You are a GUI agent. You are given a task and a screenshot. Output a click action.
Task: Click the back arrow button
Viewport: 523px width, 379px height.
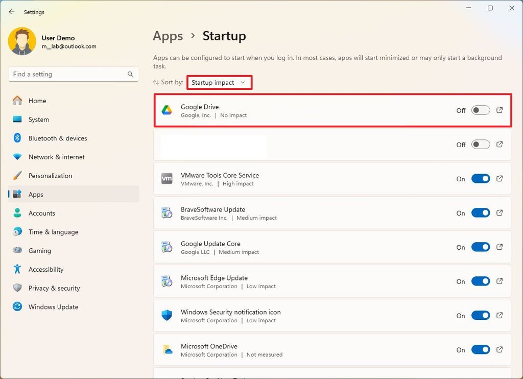pos(11,11)
